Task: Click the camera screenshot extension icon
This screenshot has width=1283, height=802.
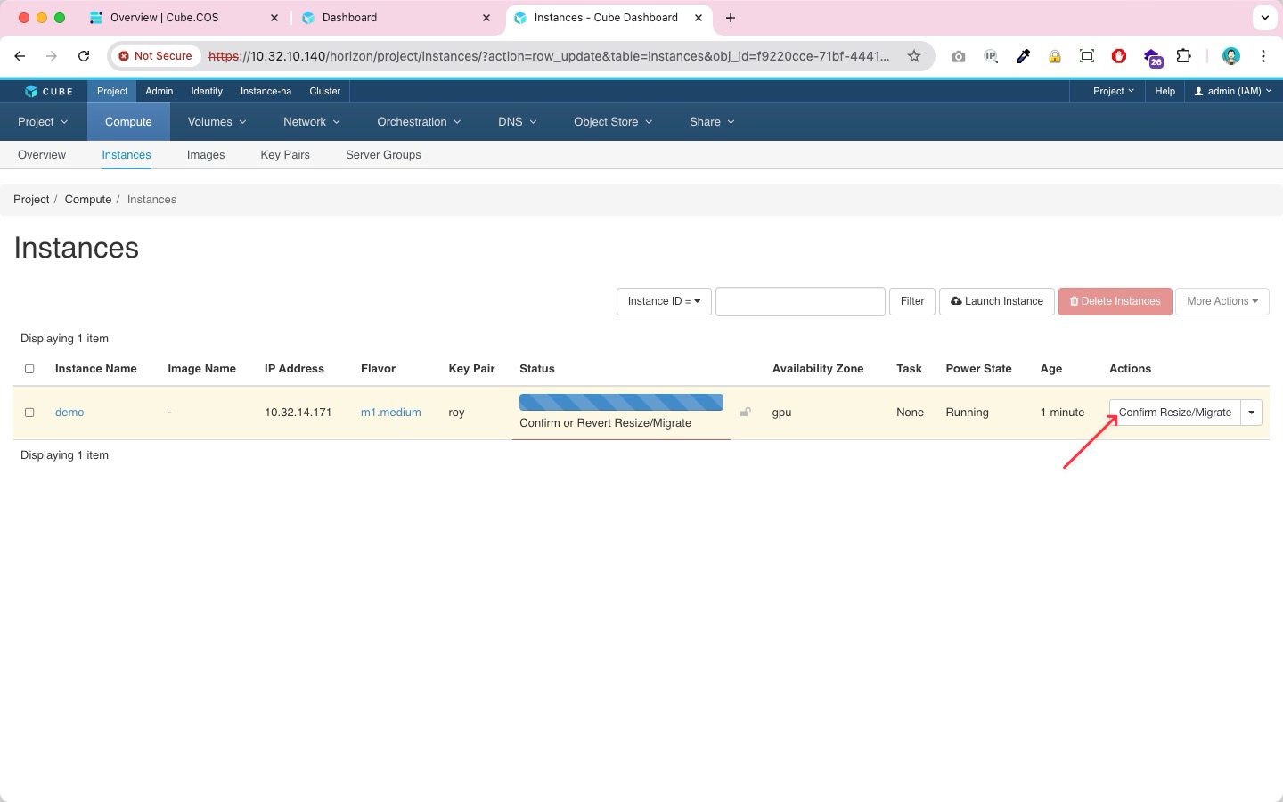Action: [959, 56]
